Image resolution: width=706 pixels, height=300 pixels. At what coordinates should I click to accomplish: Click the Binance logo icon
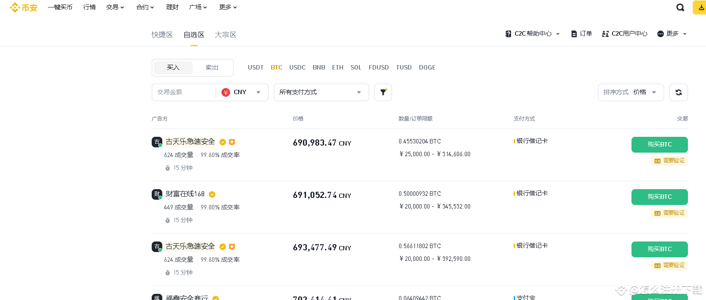[15, 7]
